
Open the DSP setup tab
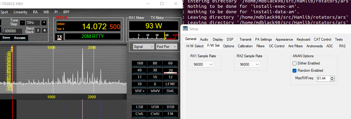coord(230,39)
